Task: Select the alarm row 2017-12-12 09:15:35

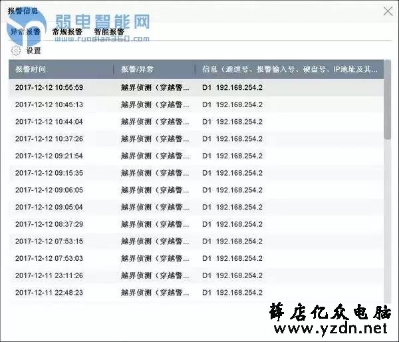Action: [x=196, y=173]
